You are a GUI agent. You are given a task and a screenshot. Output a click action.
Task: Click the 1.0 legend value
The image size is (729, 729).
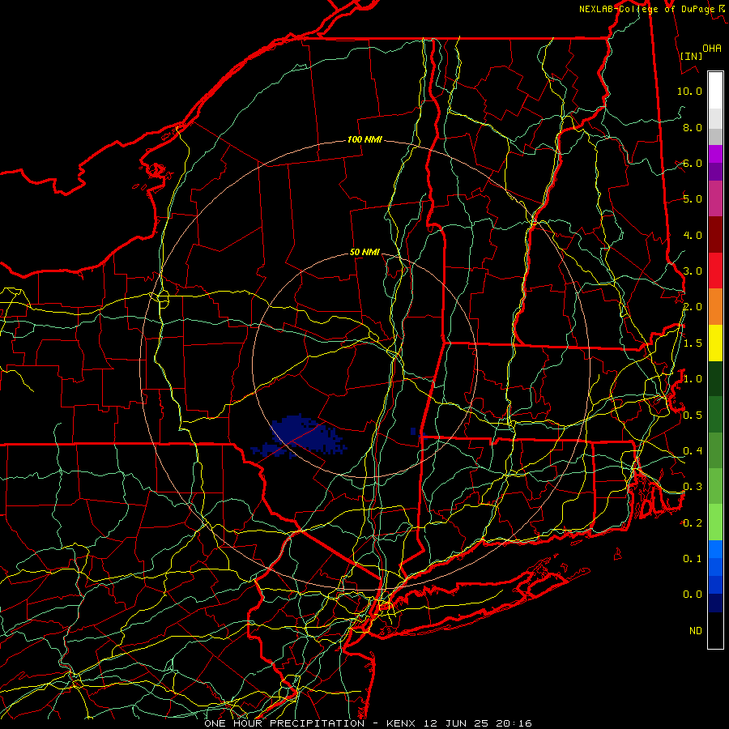(x=693, y=379)
